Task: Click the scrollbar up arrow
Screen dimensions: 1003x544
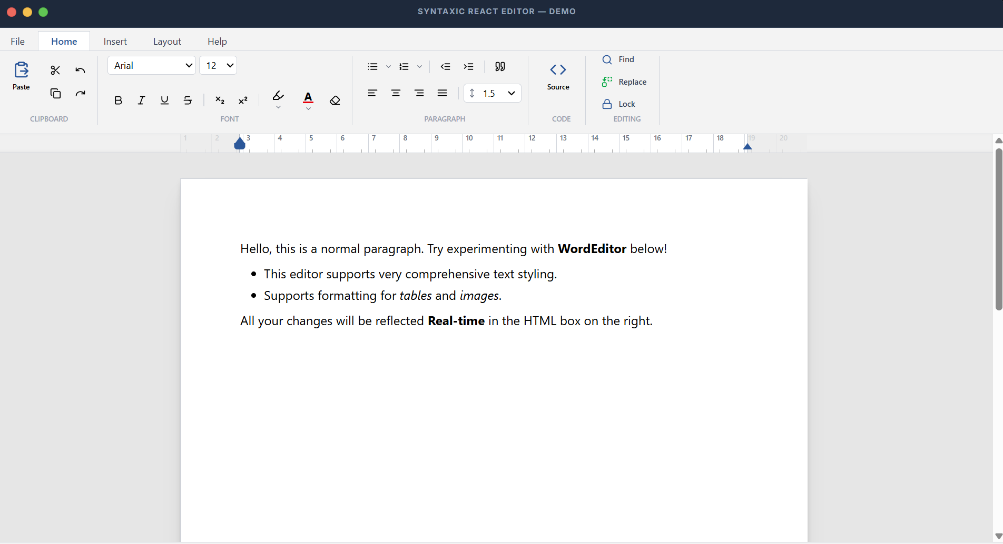Action: coord(998,140)
